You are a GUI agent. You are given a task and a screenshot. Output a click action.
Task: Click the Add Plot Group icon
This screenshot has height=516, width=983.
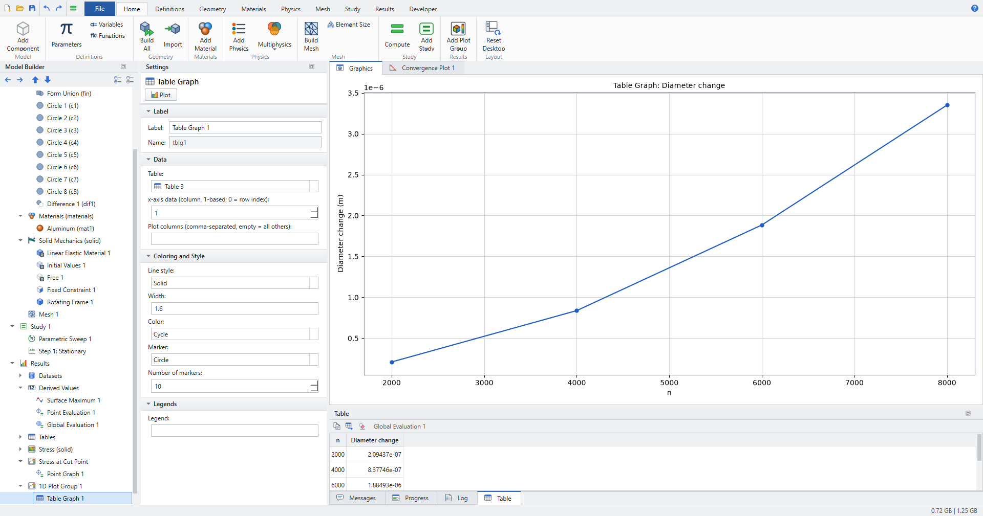click(x=458, y=29)
